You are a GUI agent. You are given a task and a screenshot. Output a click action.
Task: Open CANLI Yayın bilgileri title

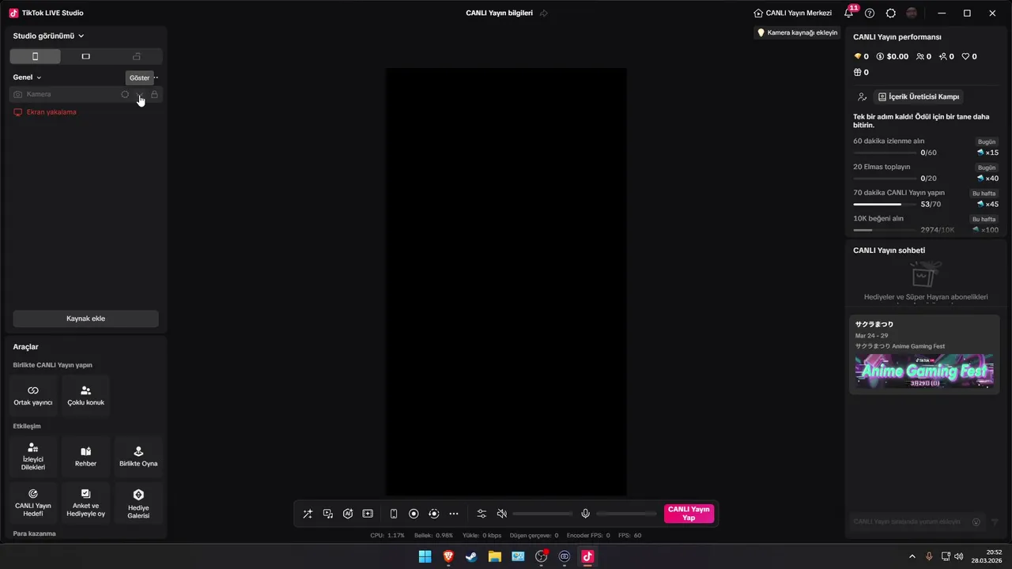(x=499, y=13)
